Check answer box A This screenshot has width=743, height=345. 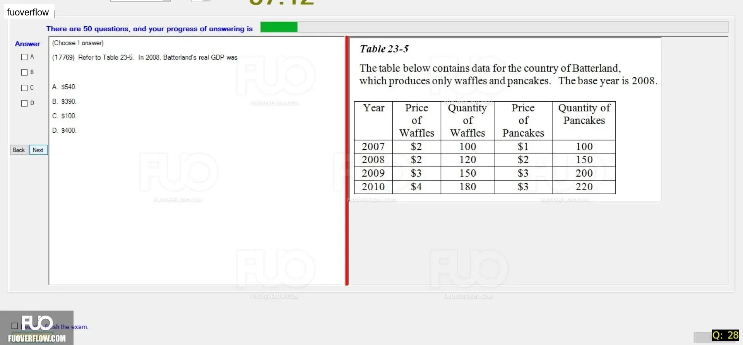pos(24,57)
